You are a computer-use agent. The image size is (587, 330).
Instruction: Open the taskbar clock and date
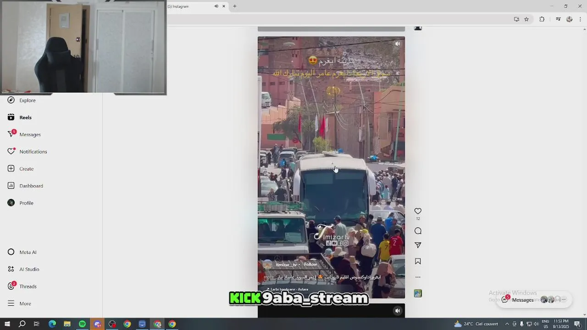pos(561,324)
